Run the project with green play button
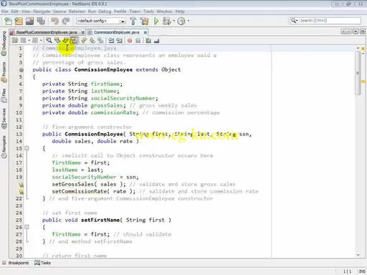 pyautogui.click(x=156, y=21)
